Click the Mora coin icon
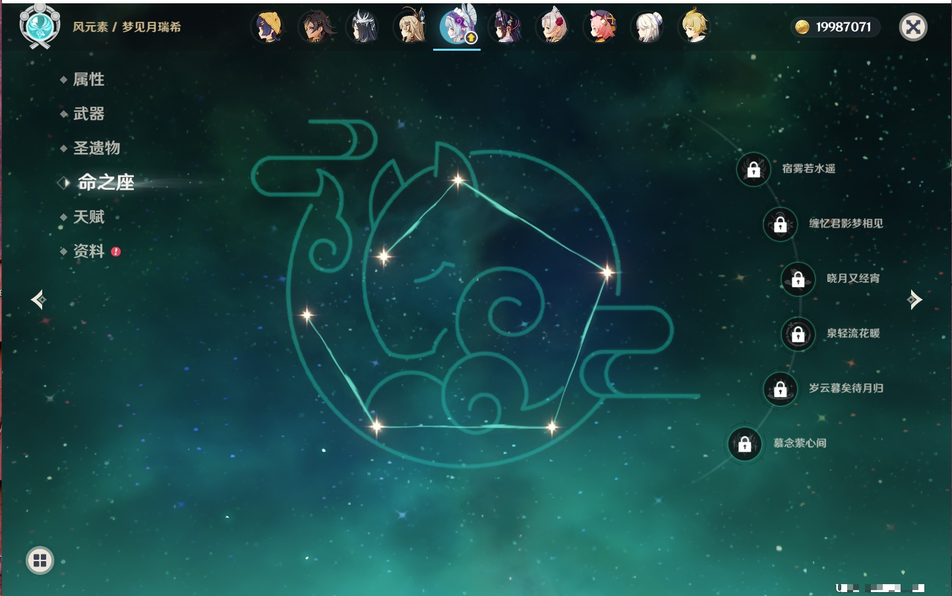Viewport: 952px width, 596px height. (802, 27)
